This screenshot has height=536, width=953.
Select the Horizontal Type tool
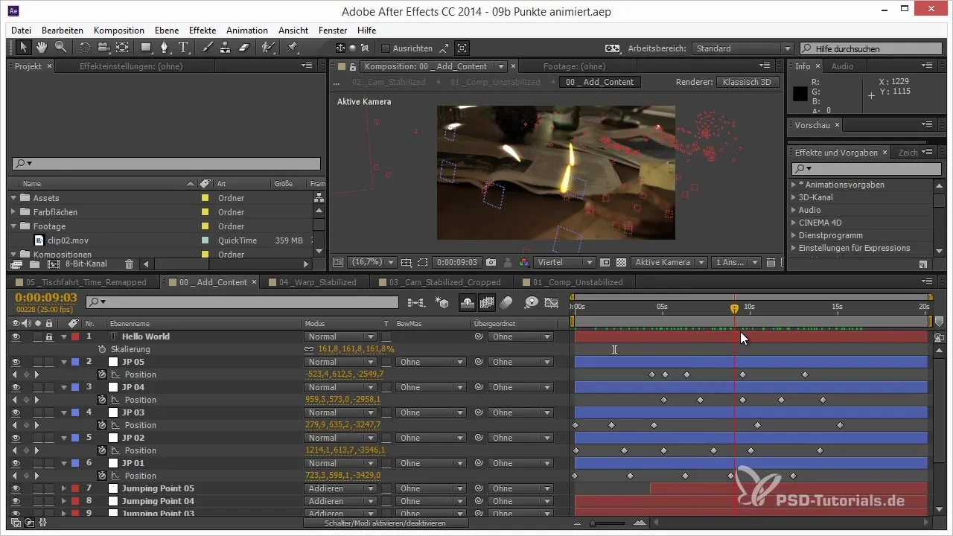(x=184, y=48)
